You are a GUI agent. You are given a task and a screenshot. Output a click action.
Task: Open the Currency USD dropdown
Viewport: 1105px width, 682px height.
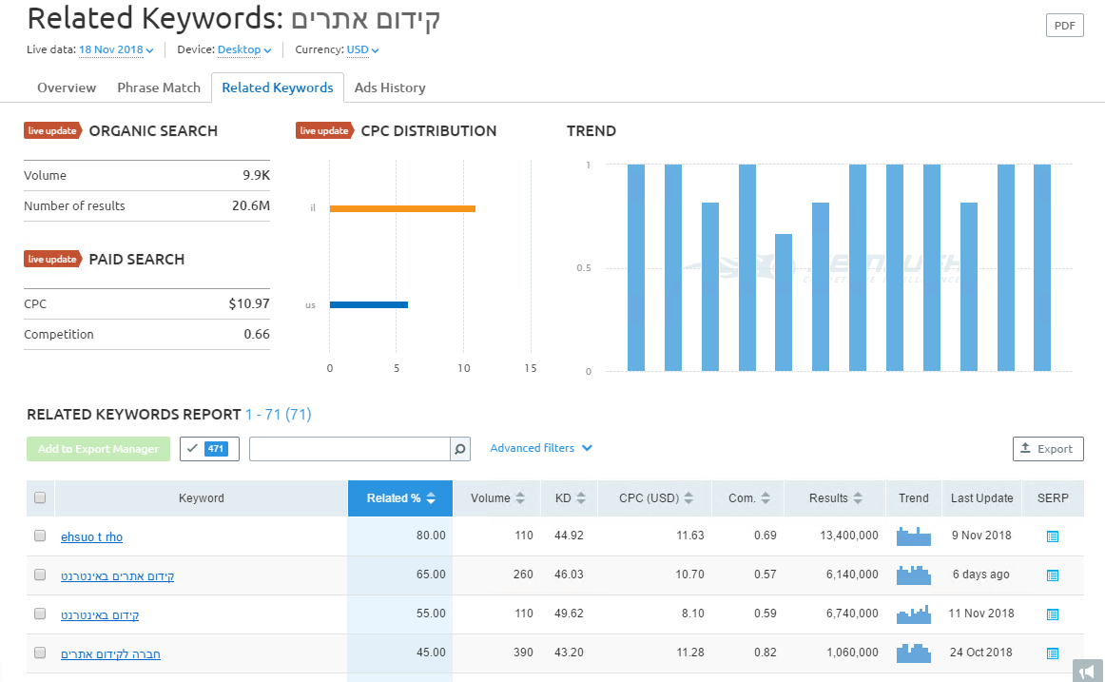click(362, 50)
